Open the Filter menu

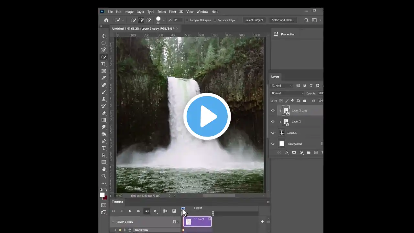[172, 12]
